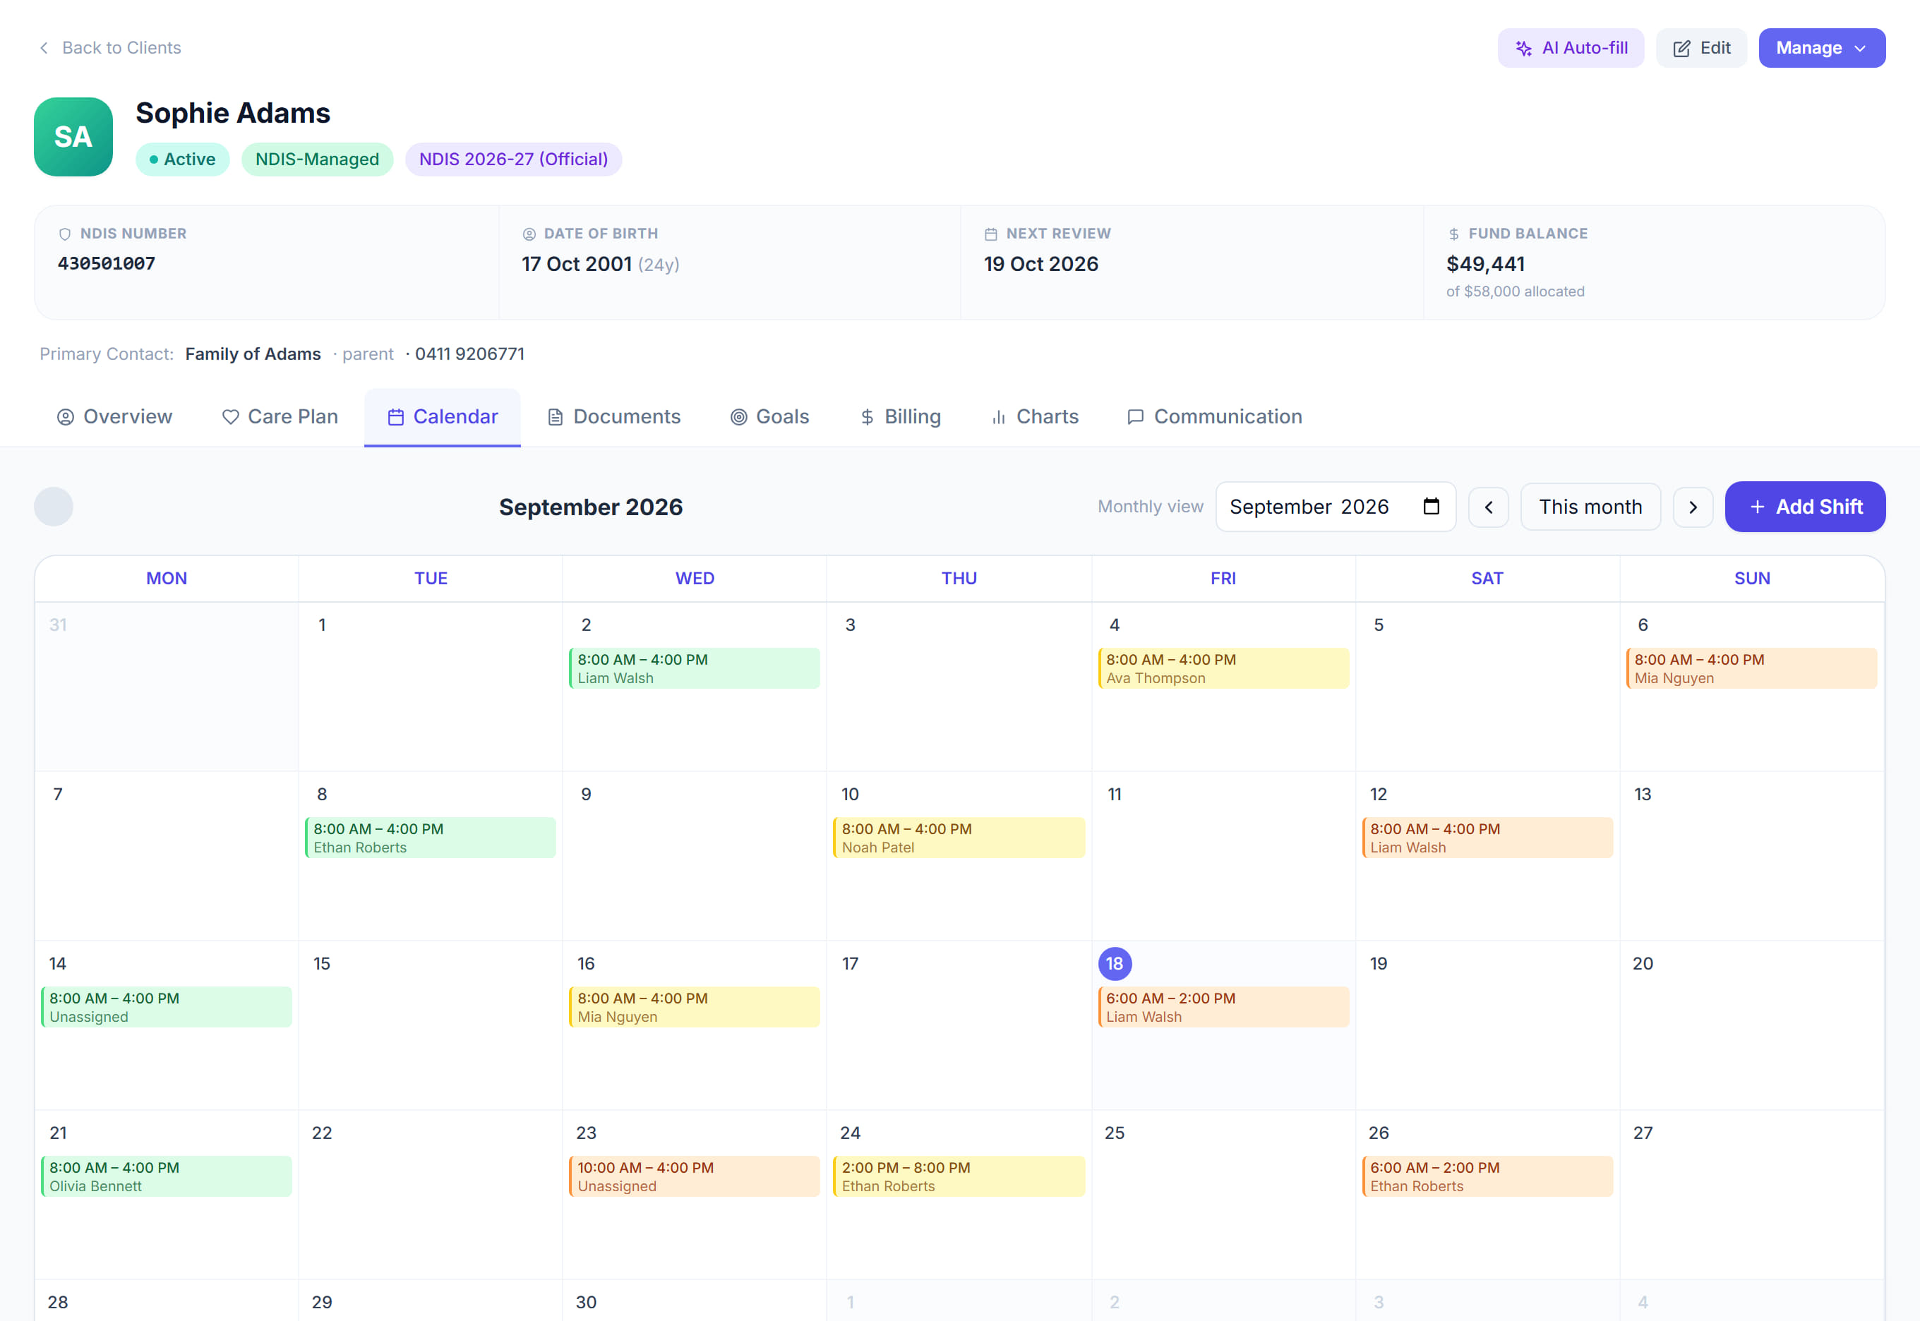Open the Care Plan tab
This screenshot has height=1321, width=1920.
coord(280,416)
